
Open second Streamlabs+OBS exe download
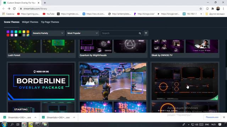56,117
